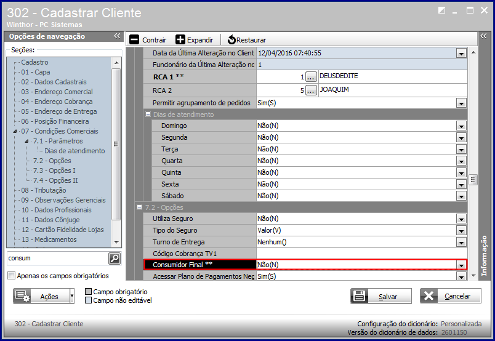Select Dias de atendimento tree item

pyautogui.click(x=74, y=151)
